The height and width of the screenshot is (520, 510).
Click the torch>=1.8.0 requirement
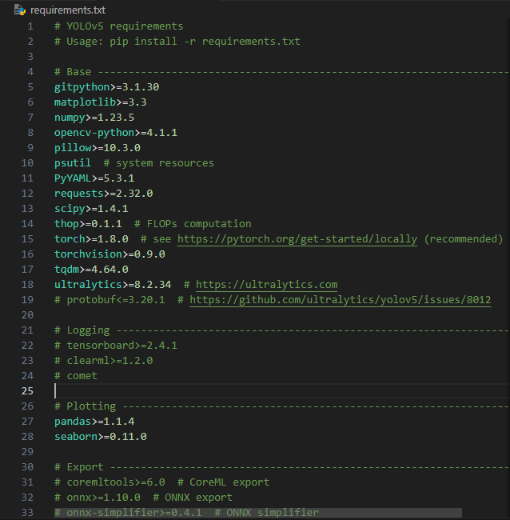[91, 239]
